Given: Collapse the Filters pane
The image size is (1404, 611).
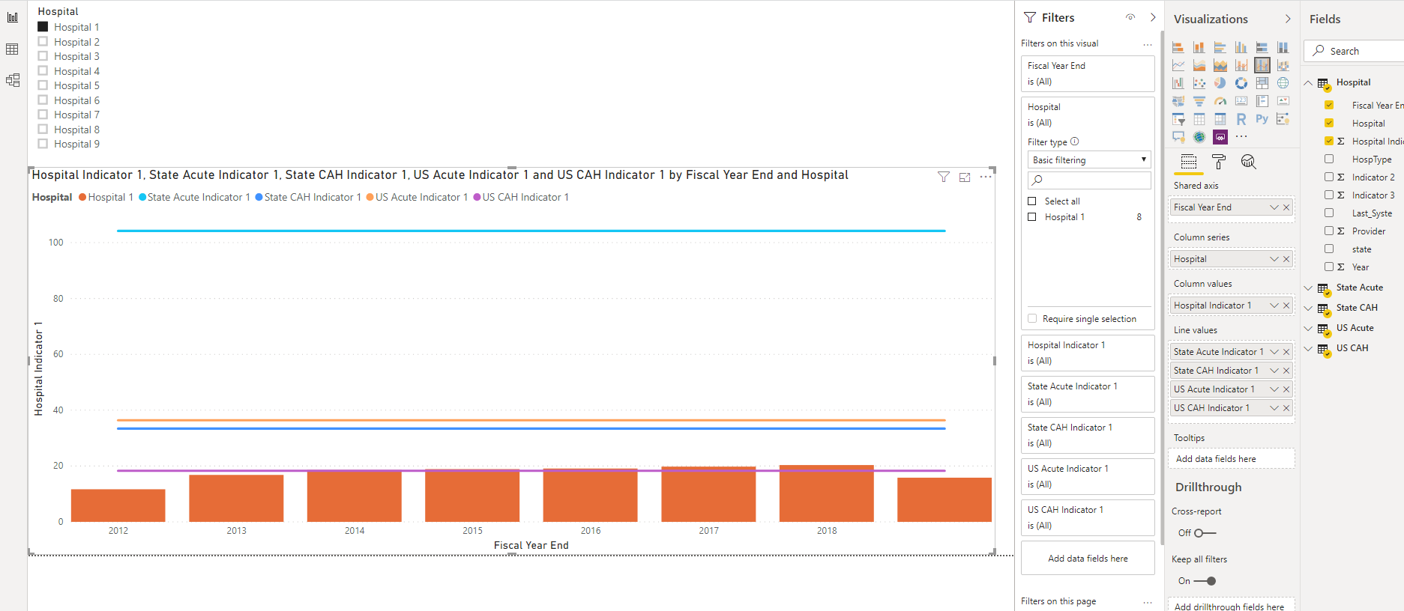Looking at the screenshot, I should click(1153, 17).
